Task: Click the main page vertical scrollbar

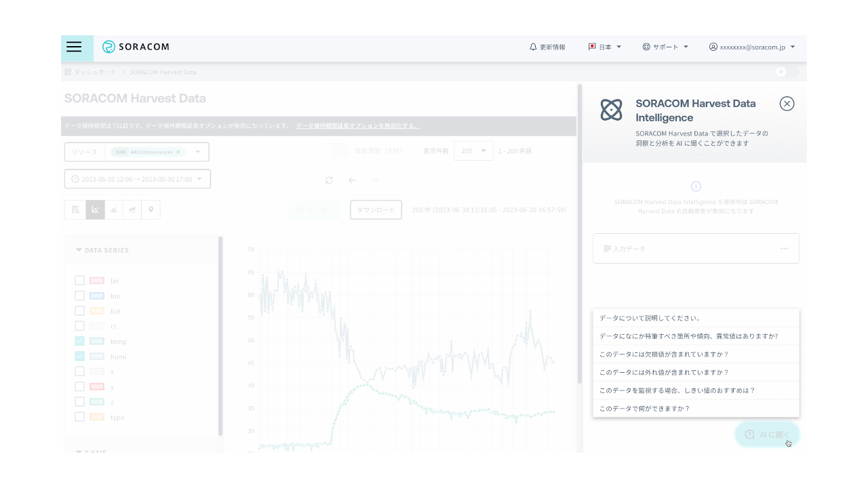Action: click(580, 234)
